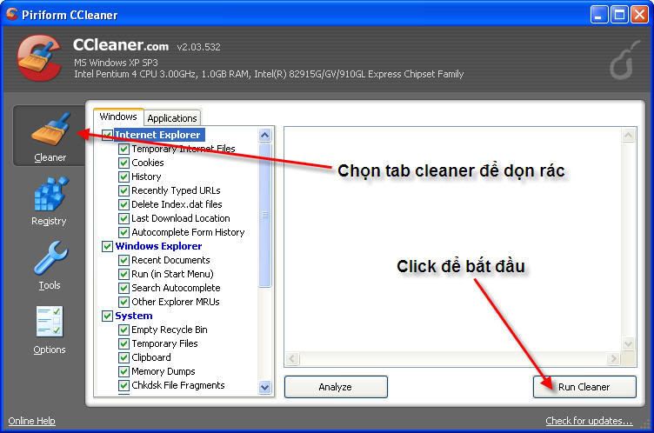Click the CCleaner logo in header
This screenshot has width=654, height=433.
click(38, 57)
